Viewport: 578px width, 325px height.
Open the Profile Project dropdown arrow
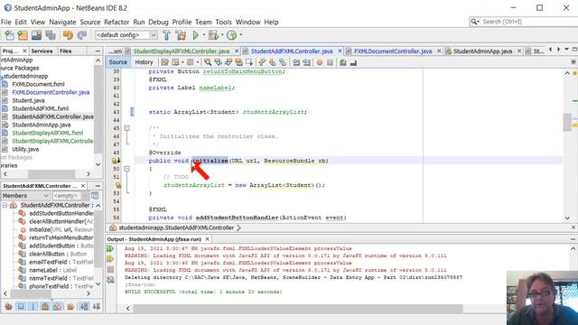(x=241, y=35)
